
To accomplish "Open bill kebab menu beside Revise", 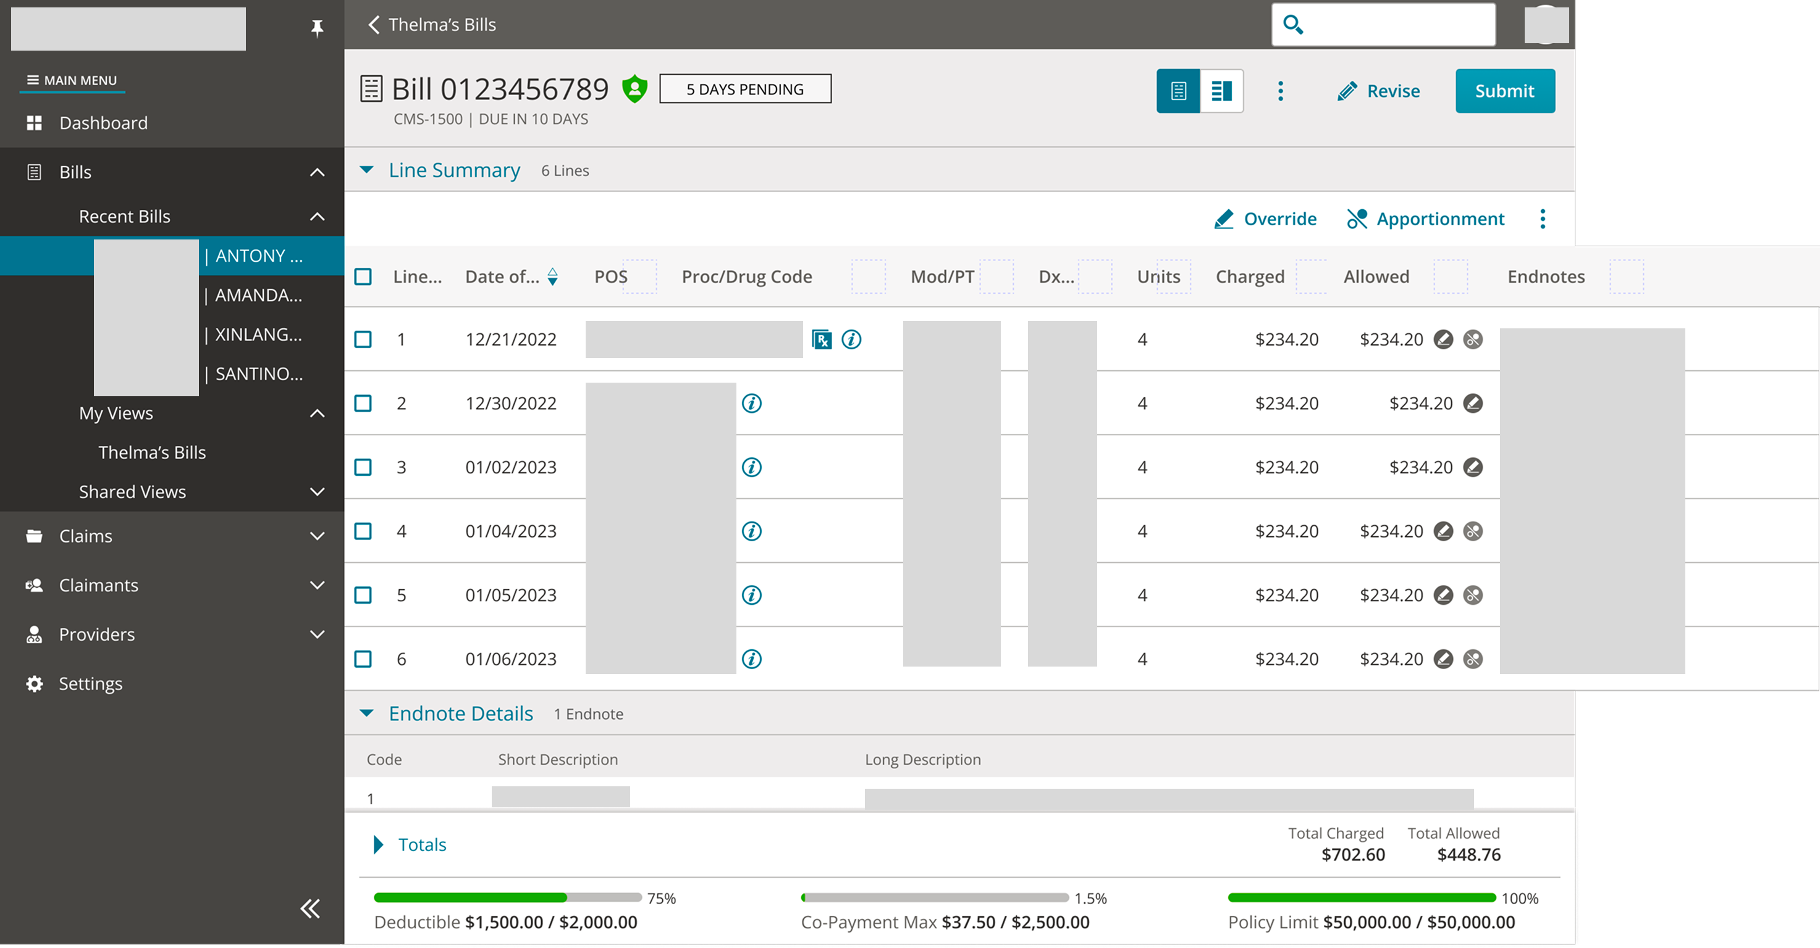I will click(1280, 91).
